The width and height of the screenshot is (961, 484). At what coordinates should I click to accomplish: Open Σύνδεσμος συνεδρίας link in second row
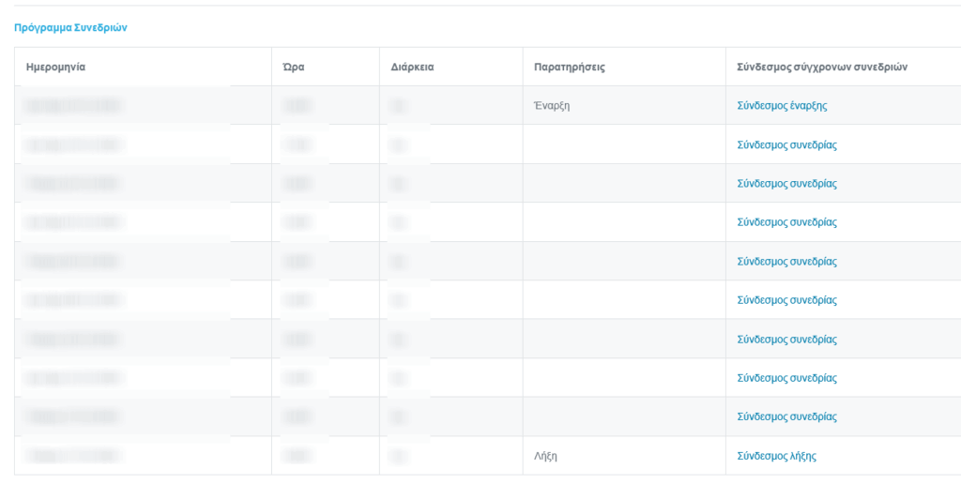pyautogui.click(x=786, y=145)
